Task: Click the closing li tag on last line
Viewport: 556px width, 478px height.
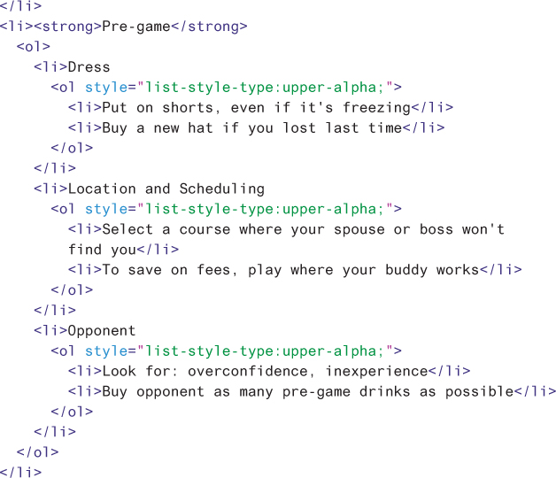Action: click(x=20, y=472)
